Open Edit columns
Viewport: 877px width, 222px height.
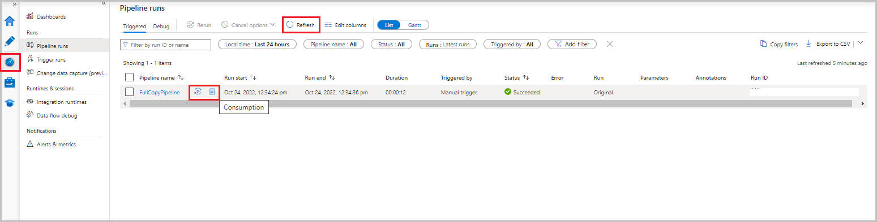tap(345, 25)
